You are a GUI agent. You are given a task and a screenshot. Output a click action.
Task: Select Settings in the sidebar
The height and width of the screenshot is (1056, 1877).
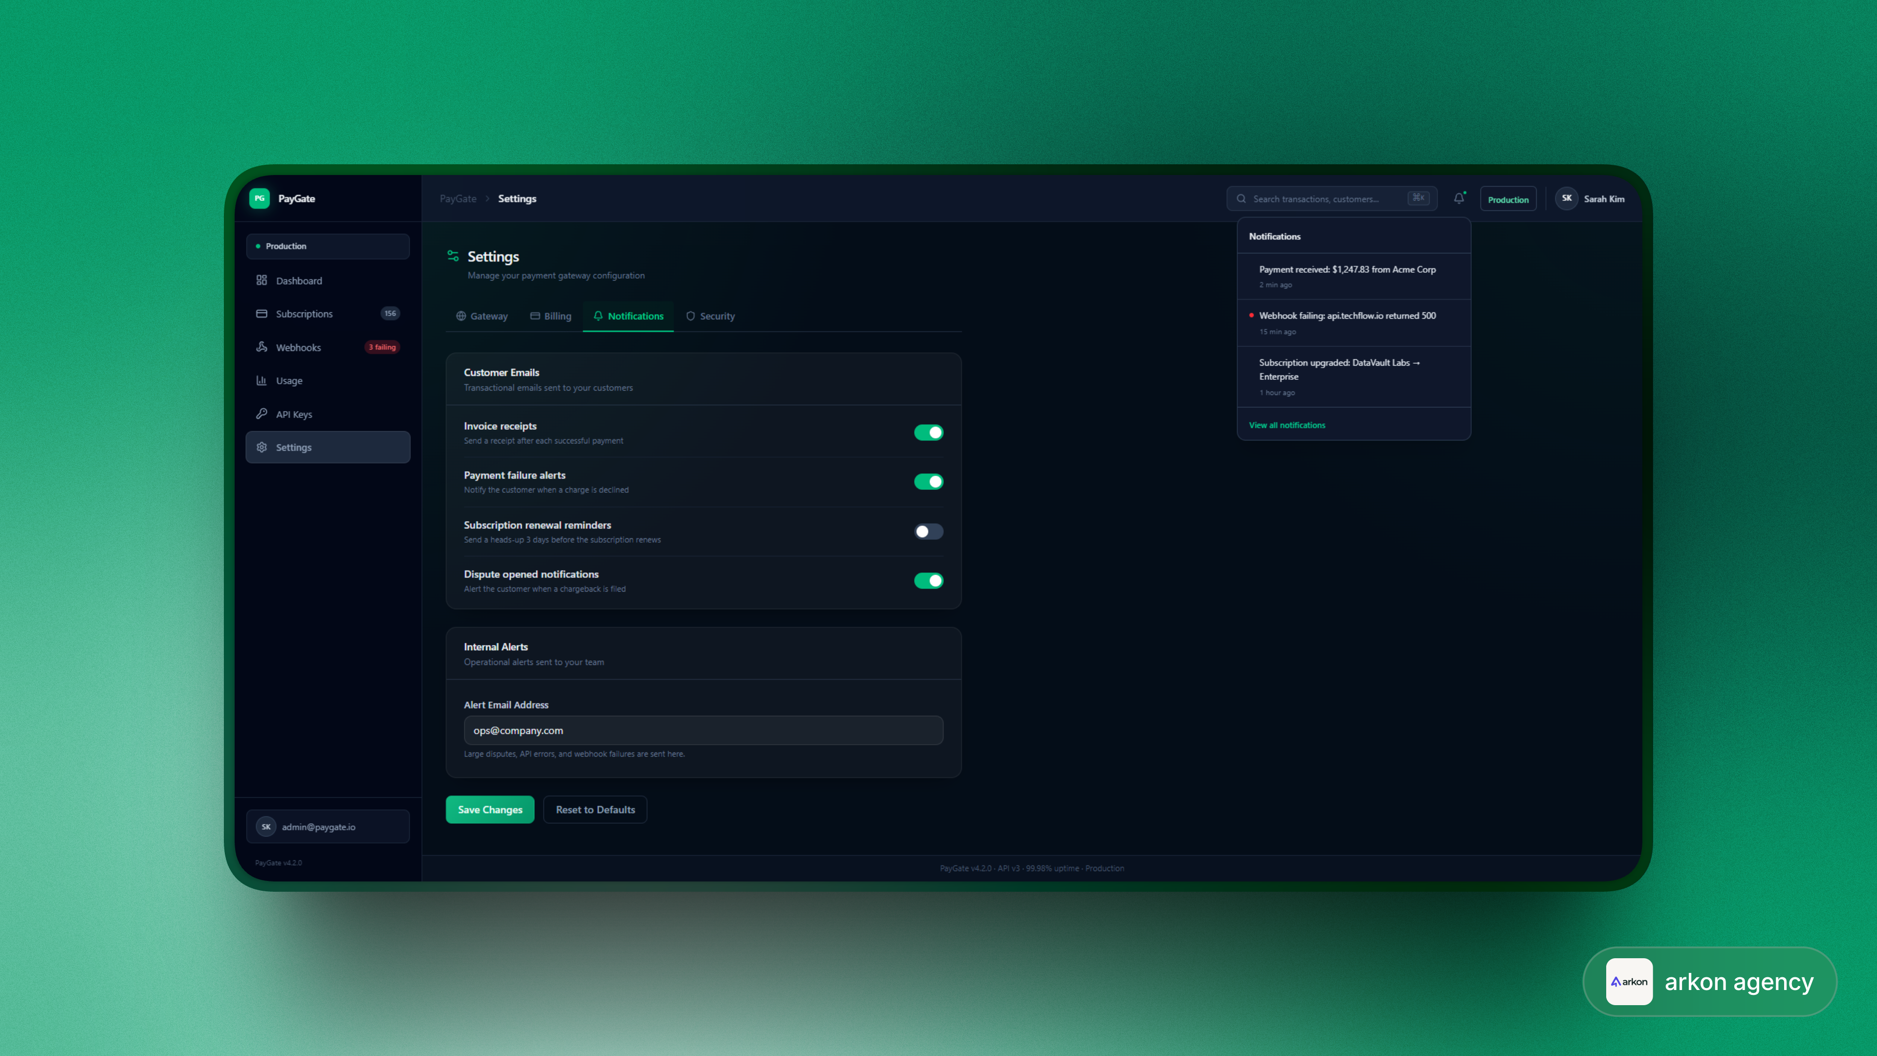(x=328, y=447)
